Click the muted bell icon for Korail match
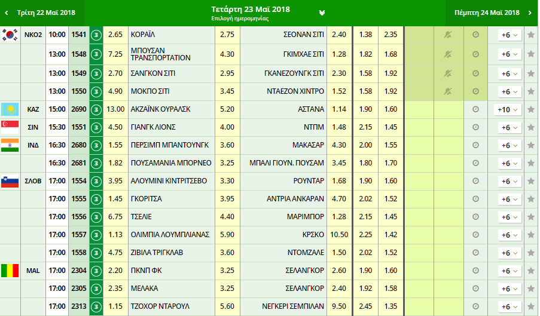 tap(447, 35)
